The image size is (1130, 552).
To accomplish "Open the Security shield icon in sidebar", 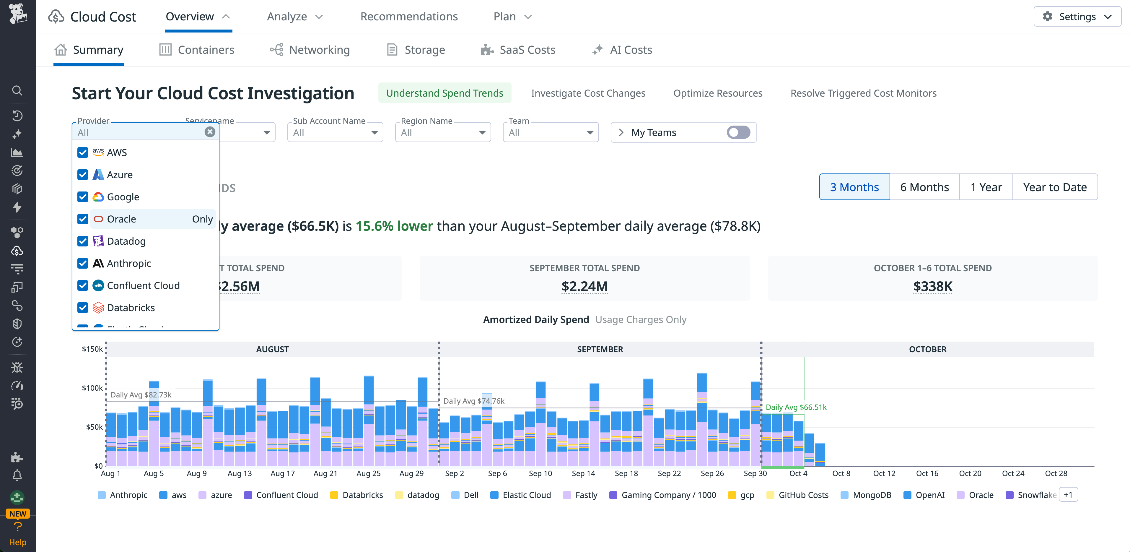I will coord(17,324).
